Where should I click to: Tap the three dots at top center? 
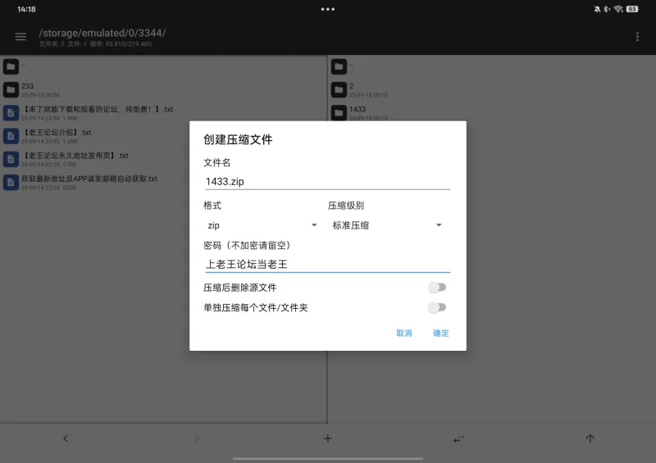click(x=327, y=9)
